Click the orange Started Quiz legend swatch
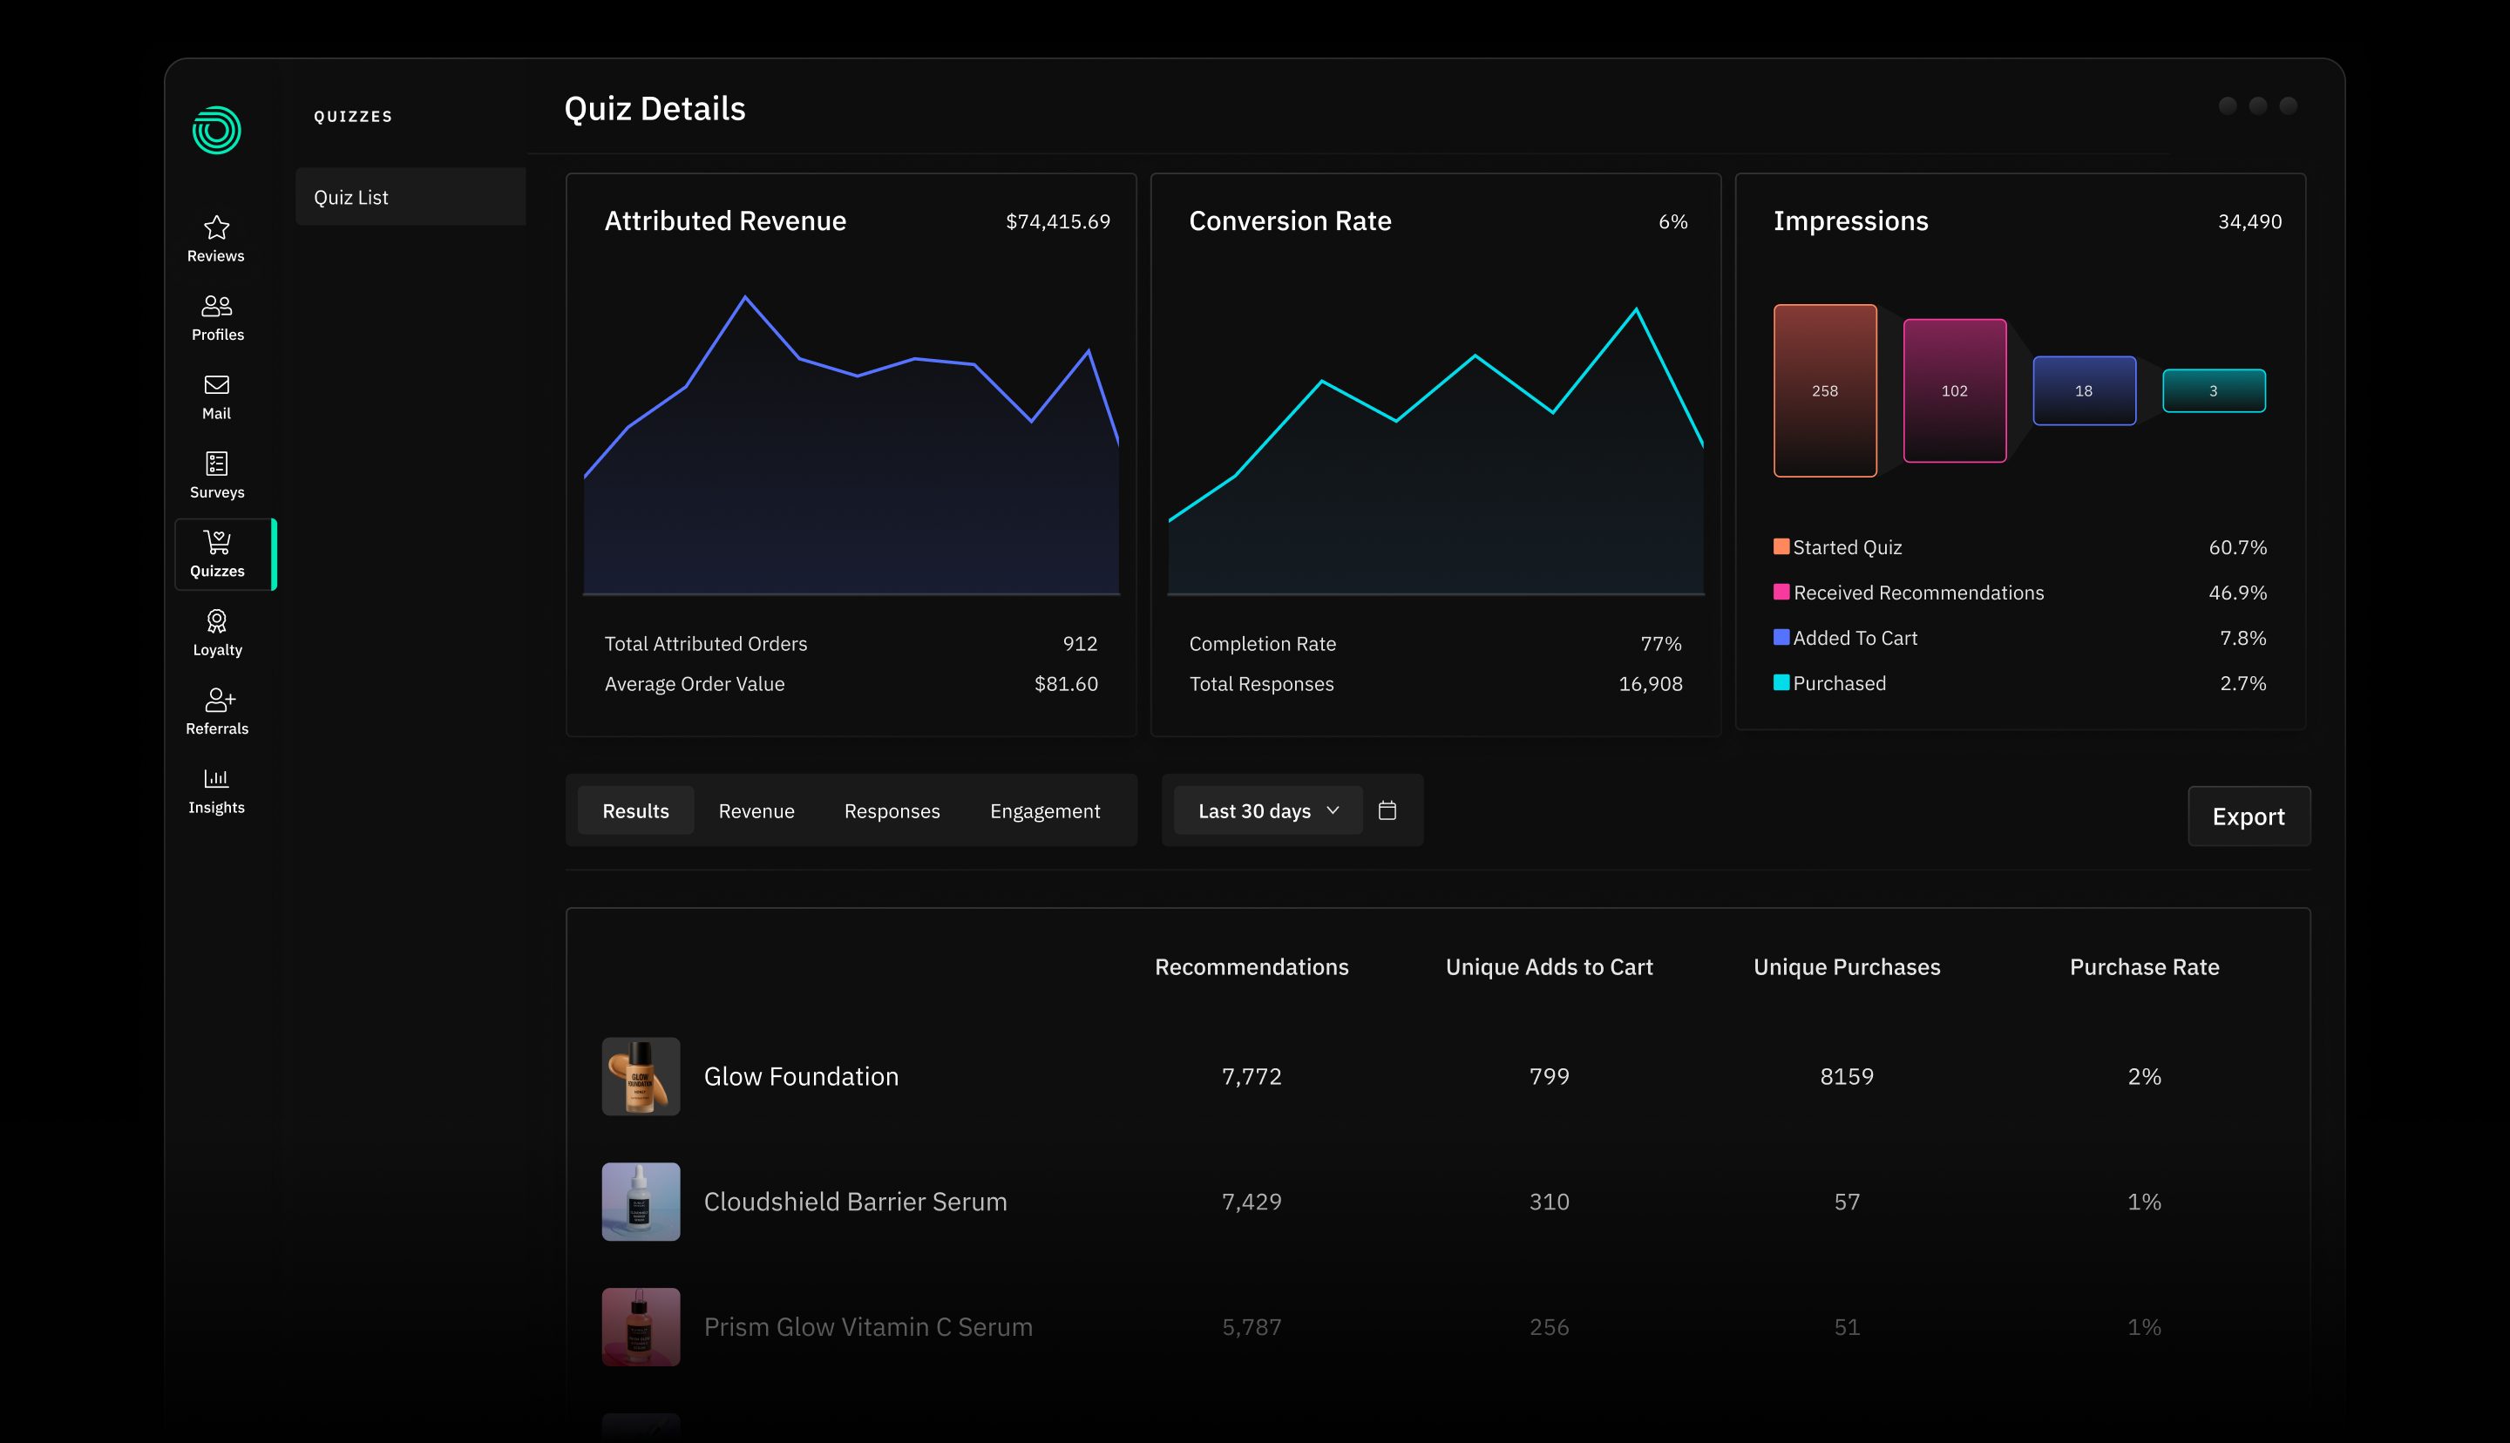Viewport: 2510px width, 1443px height. coord(1781,546)
